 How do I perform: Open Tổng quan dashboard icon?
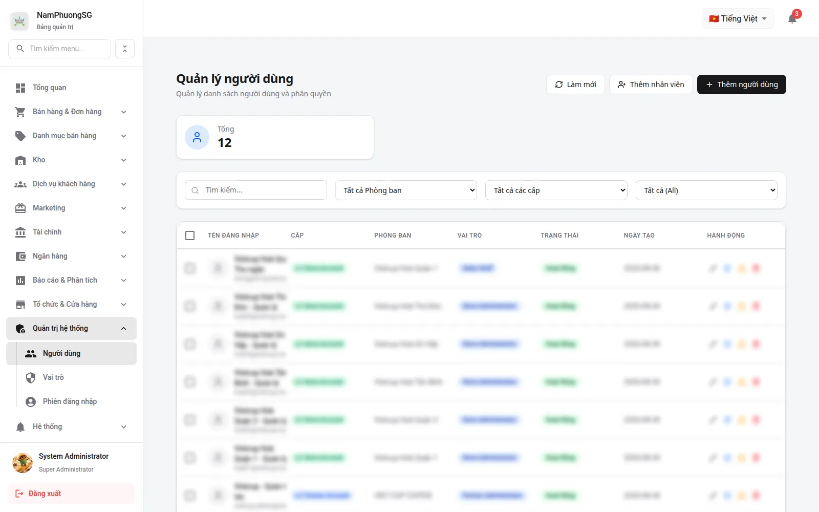pyautogui.click(x=20, y=88)
